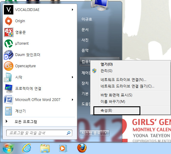This screenshot has height=154, width=171.
Task: Open Firefox from the taskbar
Action: (82, 148)
